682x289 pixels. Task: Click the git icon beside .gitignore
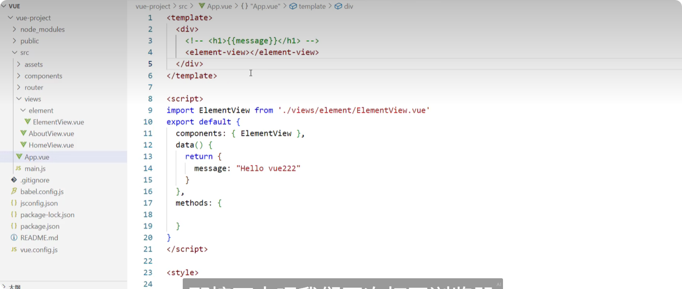click(x=14, y=180)
